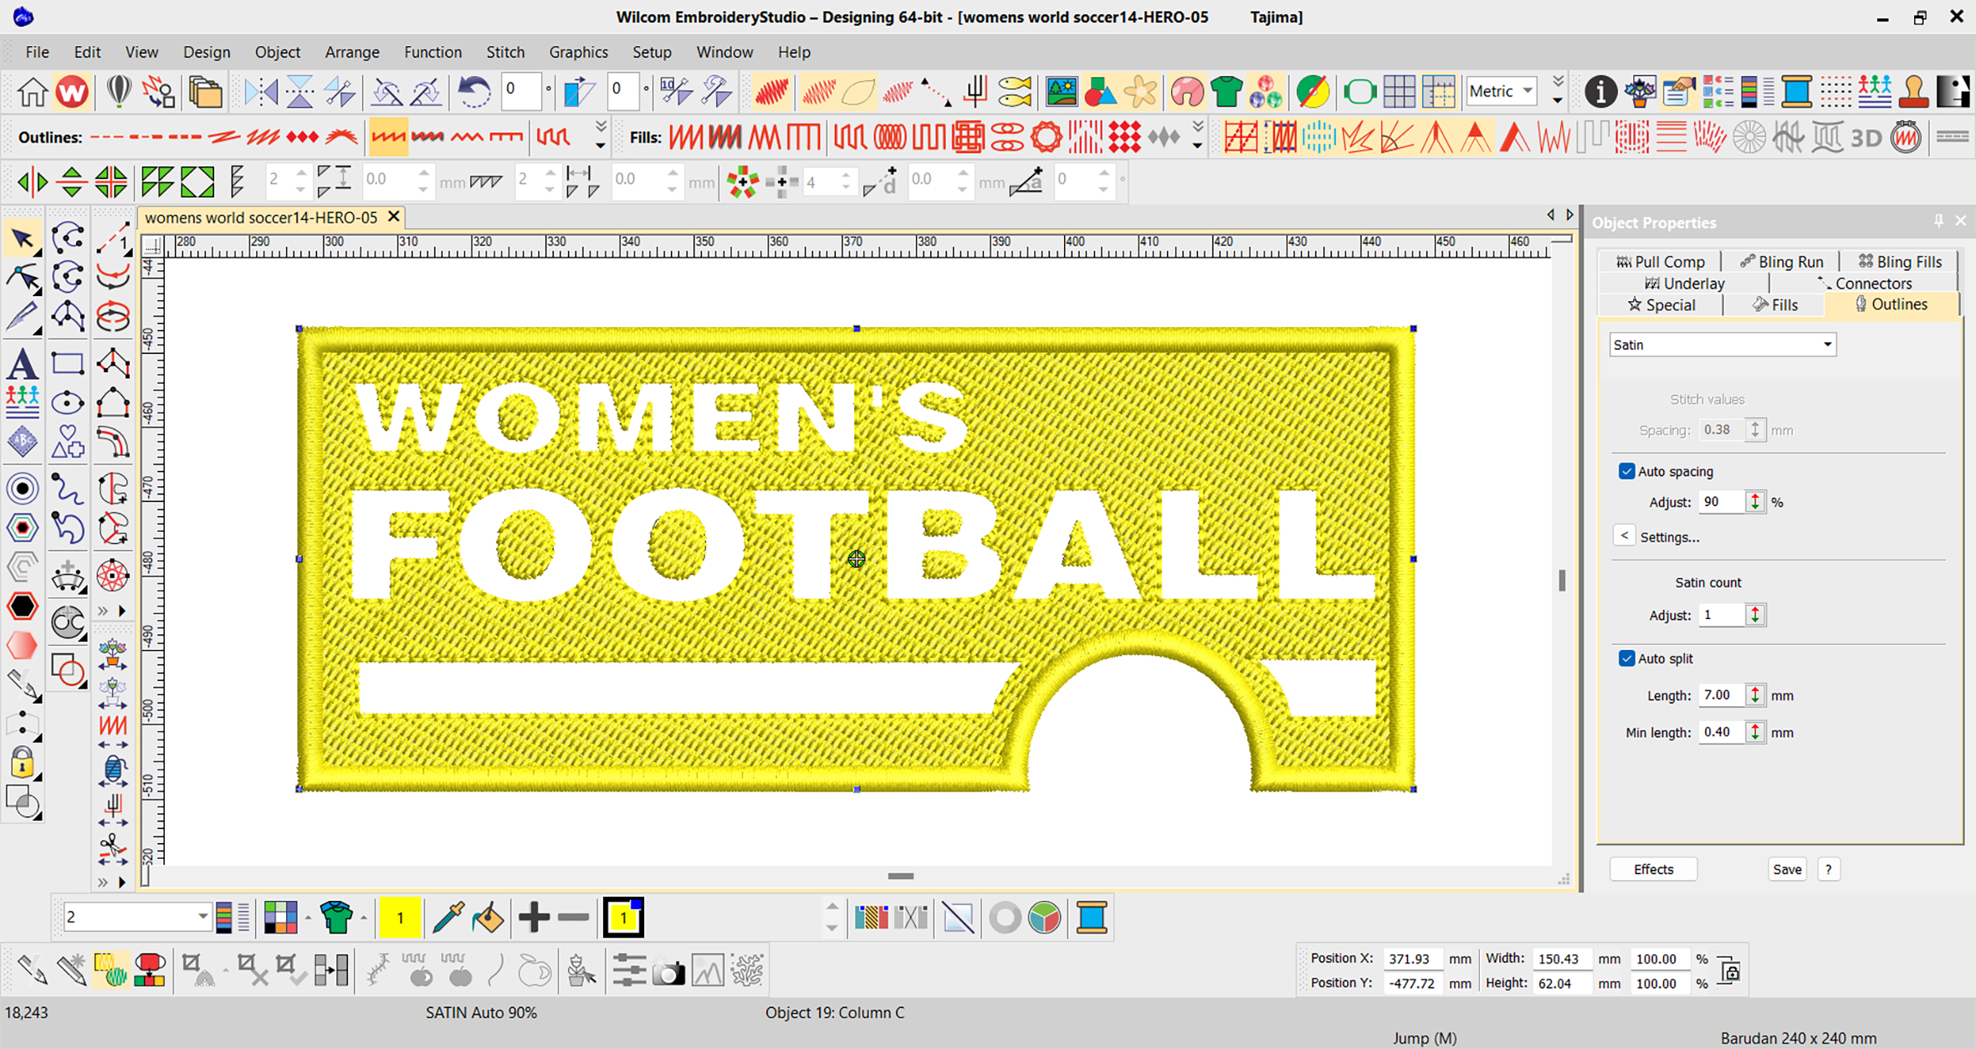
Task: Click the Effects button
Action: click(1653, 869)
